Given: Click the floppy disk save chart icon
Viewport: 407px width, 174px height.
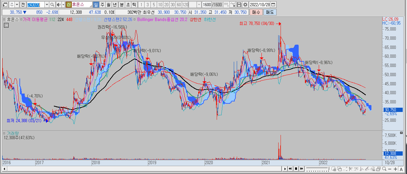Looking at the screenshot, I should [239, 5].
